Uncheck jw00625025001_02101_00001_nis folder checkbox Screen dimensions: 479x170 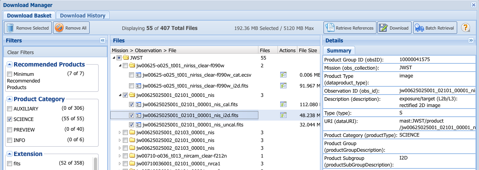click(x=125, y=95)
